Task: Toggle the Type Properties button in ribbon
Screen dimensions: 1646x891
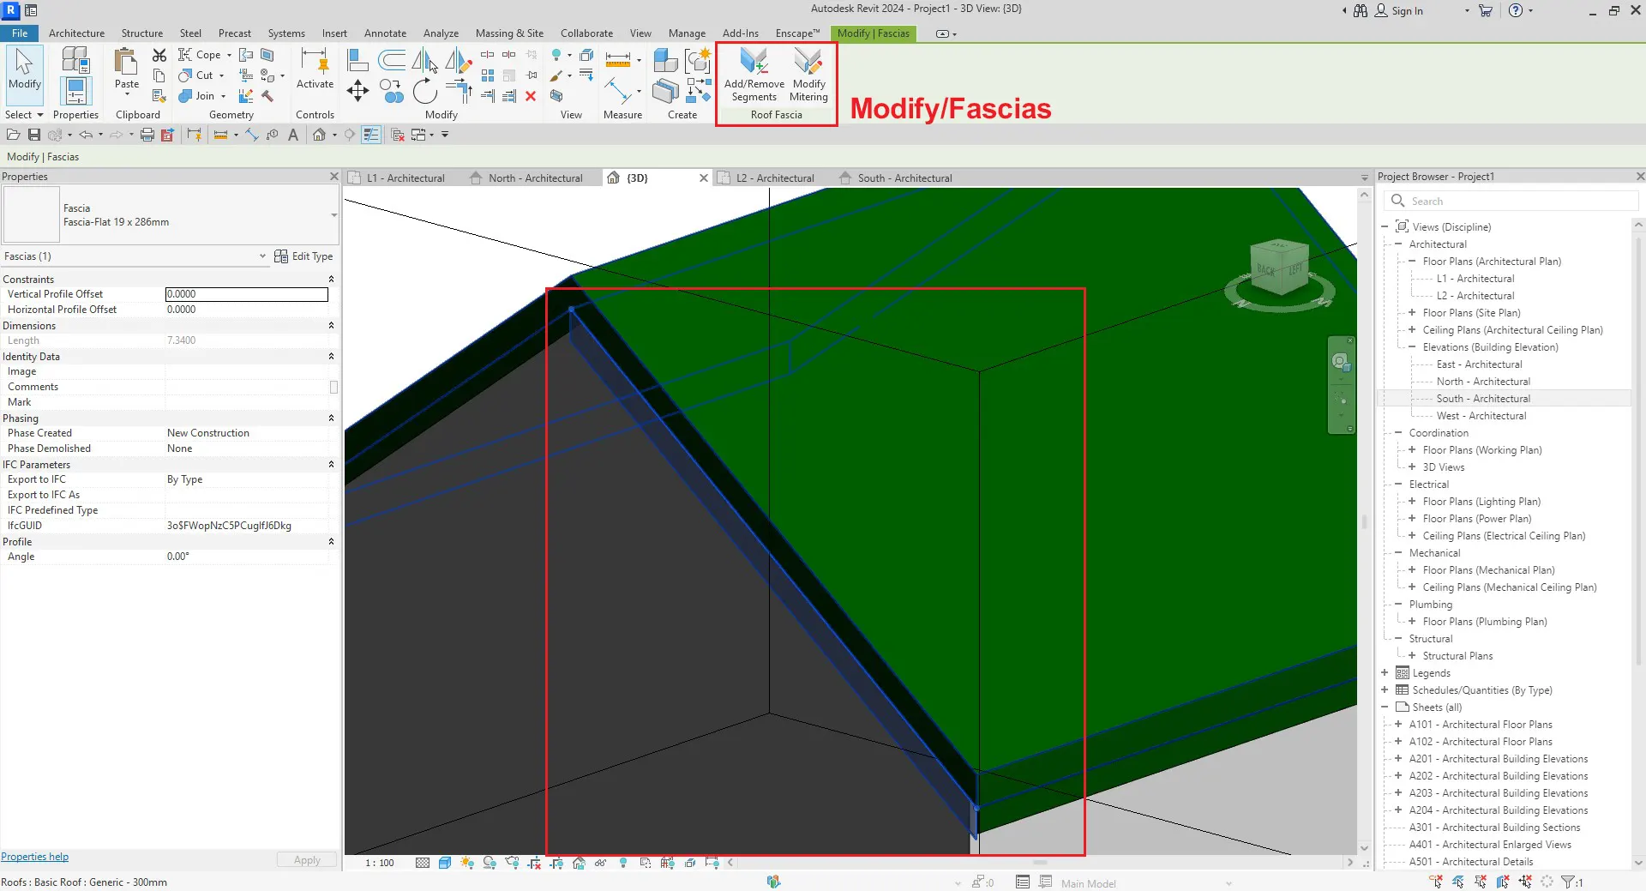Action: (x=75, y=59)
